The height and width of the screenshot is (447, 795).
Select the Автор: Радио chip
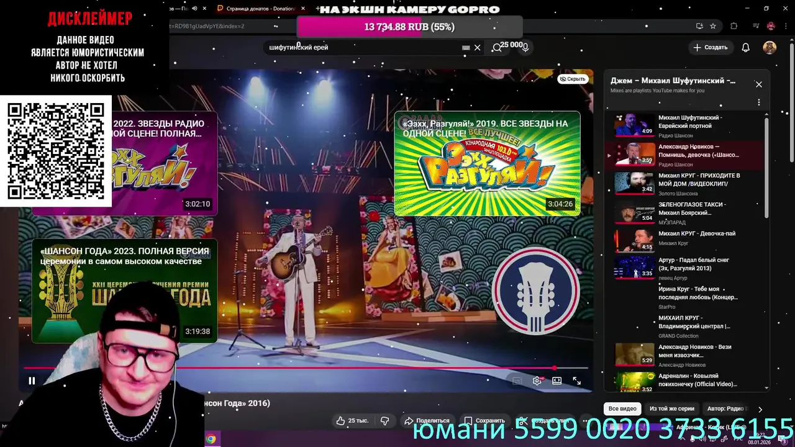[727, 409]
